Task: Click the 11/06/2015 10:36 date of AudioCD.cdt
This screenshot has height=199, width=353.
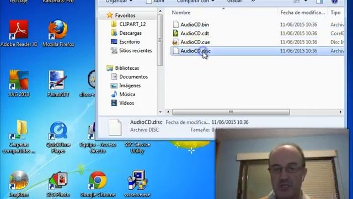Action: tap(298, 33)
